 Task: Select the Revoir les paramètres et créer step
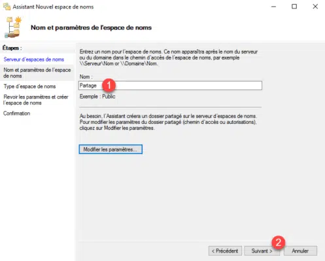coord(36,100)
